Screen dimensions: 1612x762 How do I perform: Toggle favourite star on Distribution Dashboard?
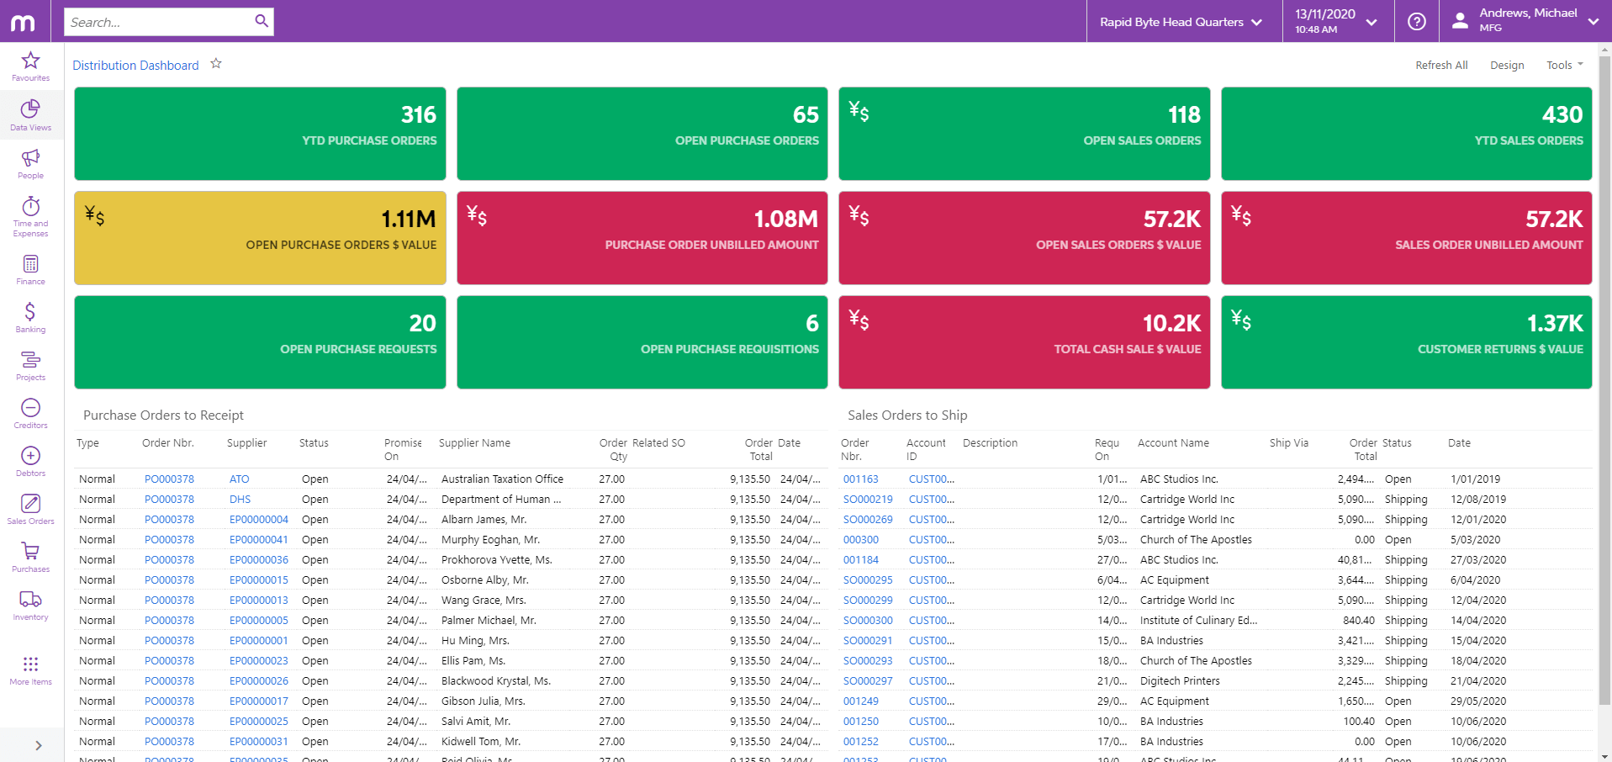pos(216,63)
